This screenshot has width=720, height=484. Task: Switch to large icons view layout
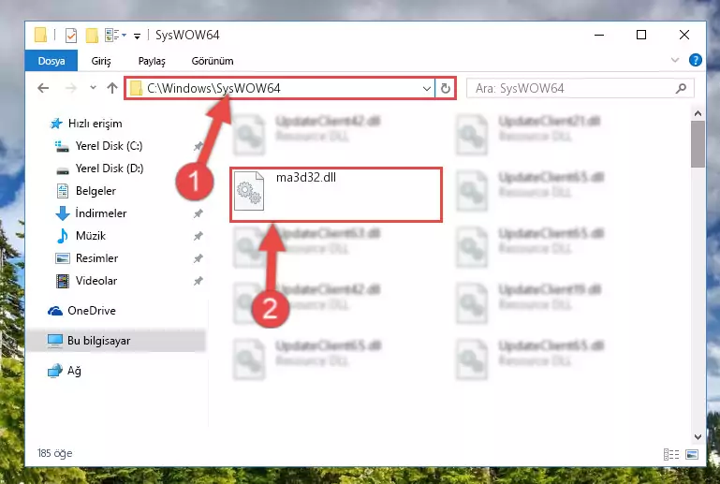click(692, 455)
